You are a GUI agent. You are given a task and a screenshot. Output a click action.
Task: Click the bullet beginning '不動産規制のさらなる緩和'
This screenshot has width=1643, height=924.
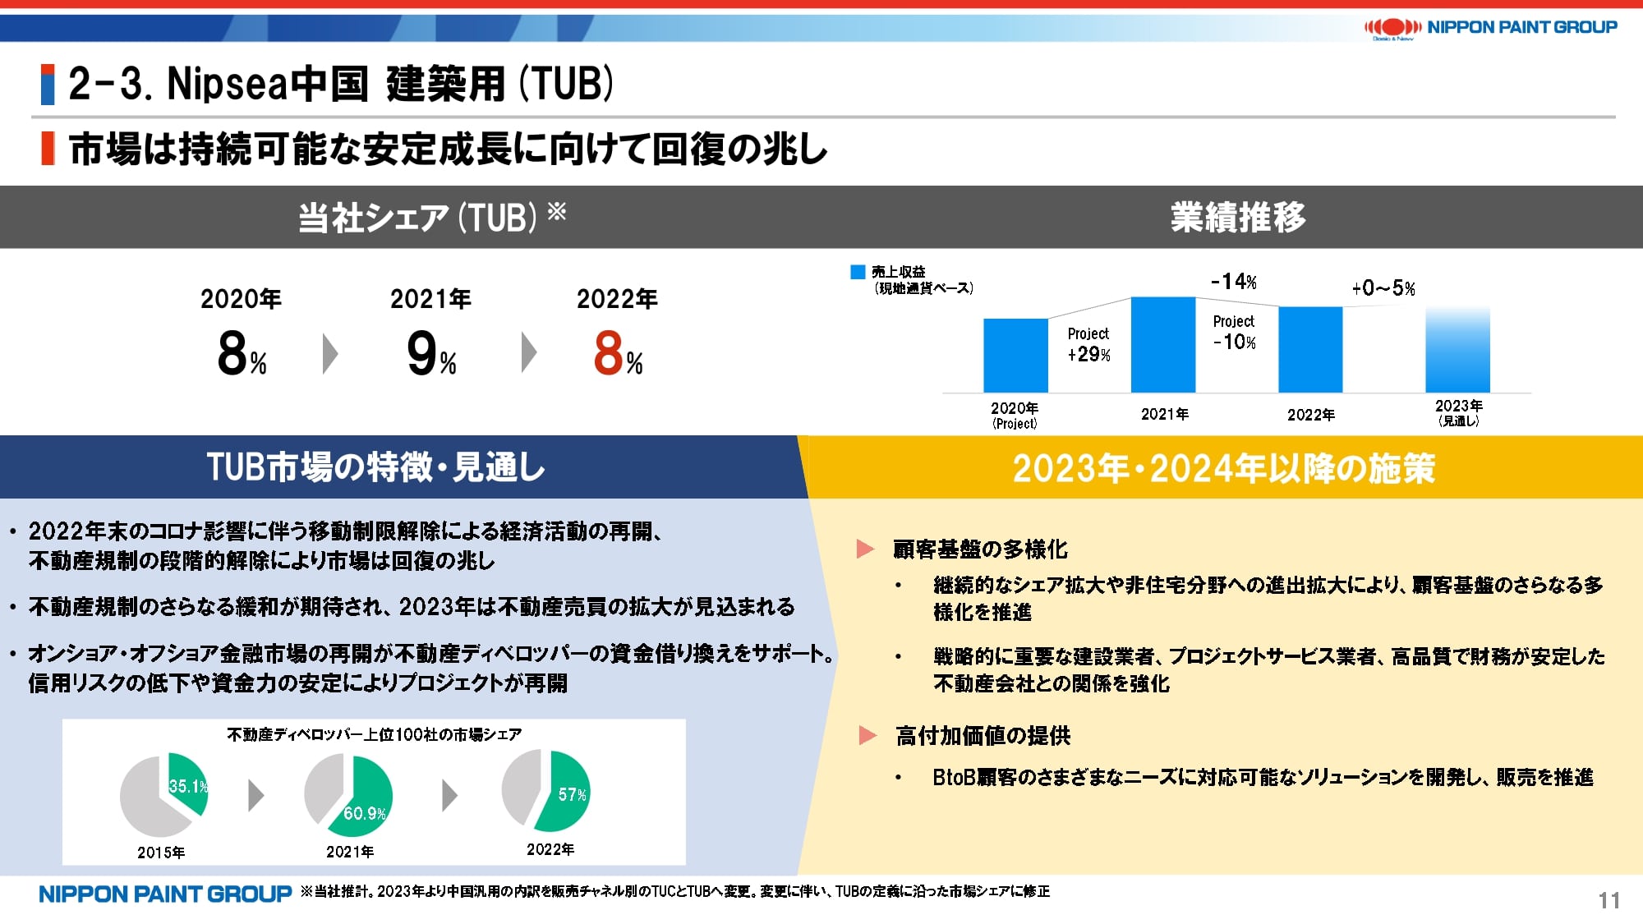pyautogui.click(x=412, y=607)
